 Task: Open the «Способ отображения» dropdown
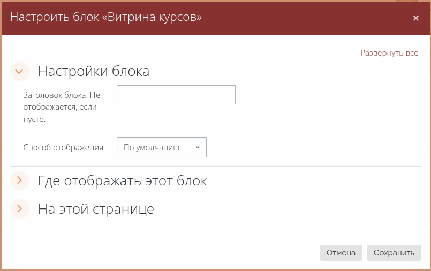(x=161, y=148)
